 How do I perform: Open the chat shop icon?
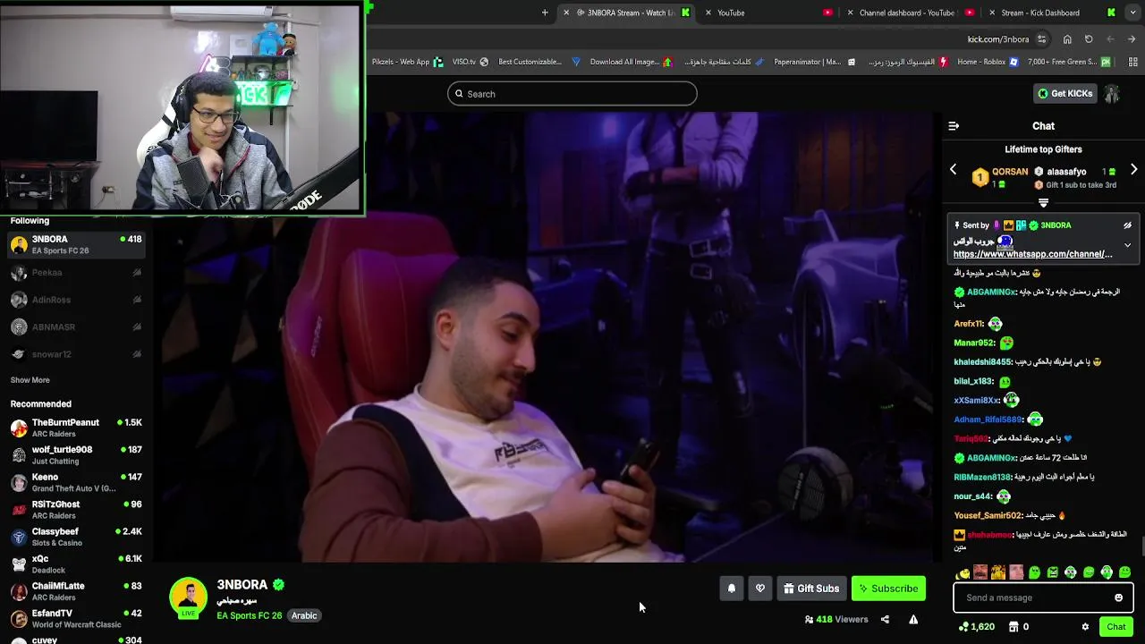coord(1014,627)
